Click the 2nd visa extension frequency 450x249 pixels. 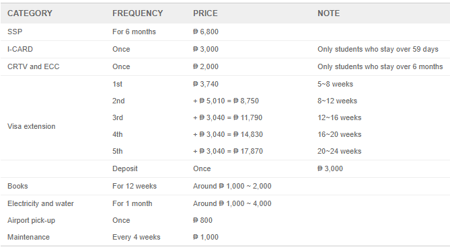pos(118,101)
